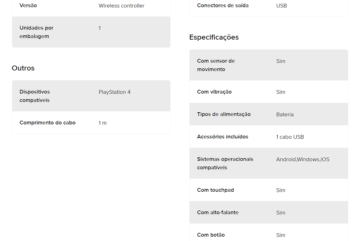362x241 pixels.
Task: Select the Com touchpad row label
Action: coord(216,190)
